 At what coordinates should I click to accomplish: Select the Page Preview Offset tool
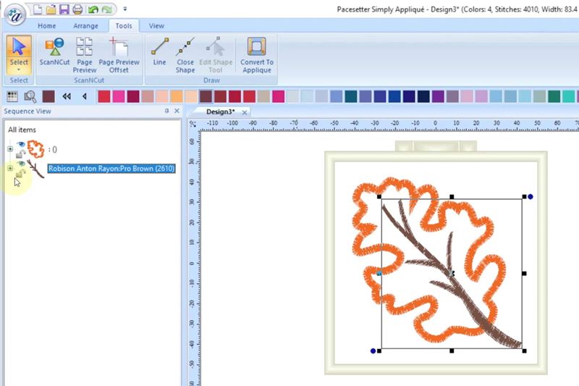pos(117,54)
